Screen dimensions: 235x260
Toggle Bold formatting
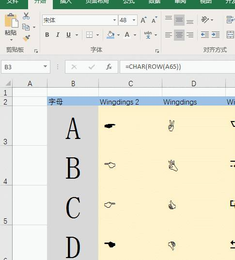pos(47,35)
